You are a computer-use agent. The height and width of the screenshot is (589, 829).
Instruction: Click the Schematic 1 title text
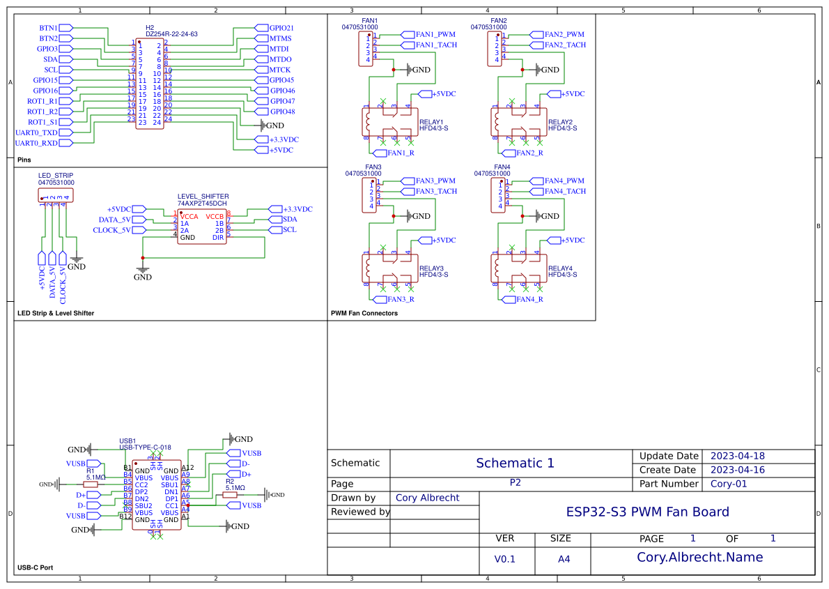tap(514, 463)
